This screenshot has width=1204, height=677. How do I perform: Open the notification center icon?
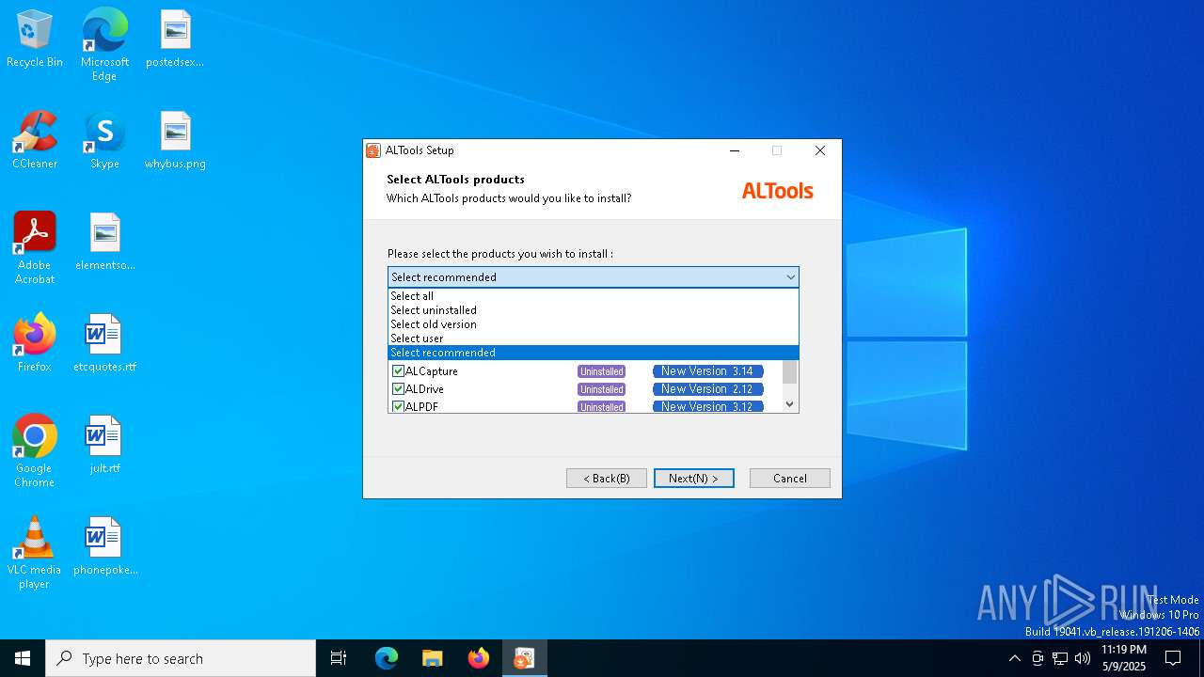pyautogui.click(x=1173, y=658)
